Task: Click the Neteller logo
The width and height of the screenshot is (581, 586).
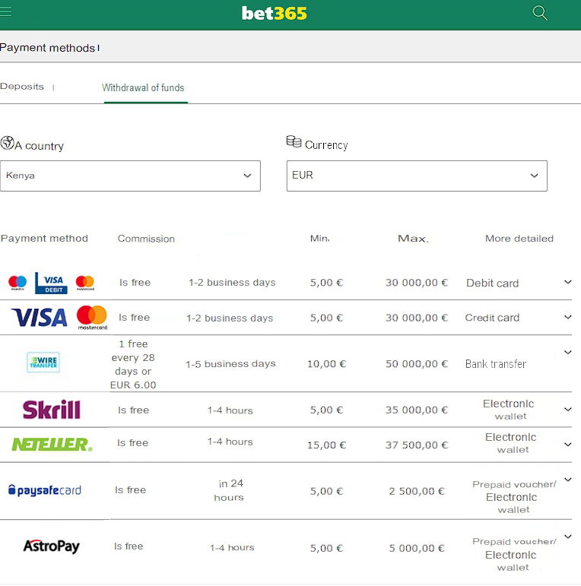Action: click(52, 444)
